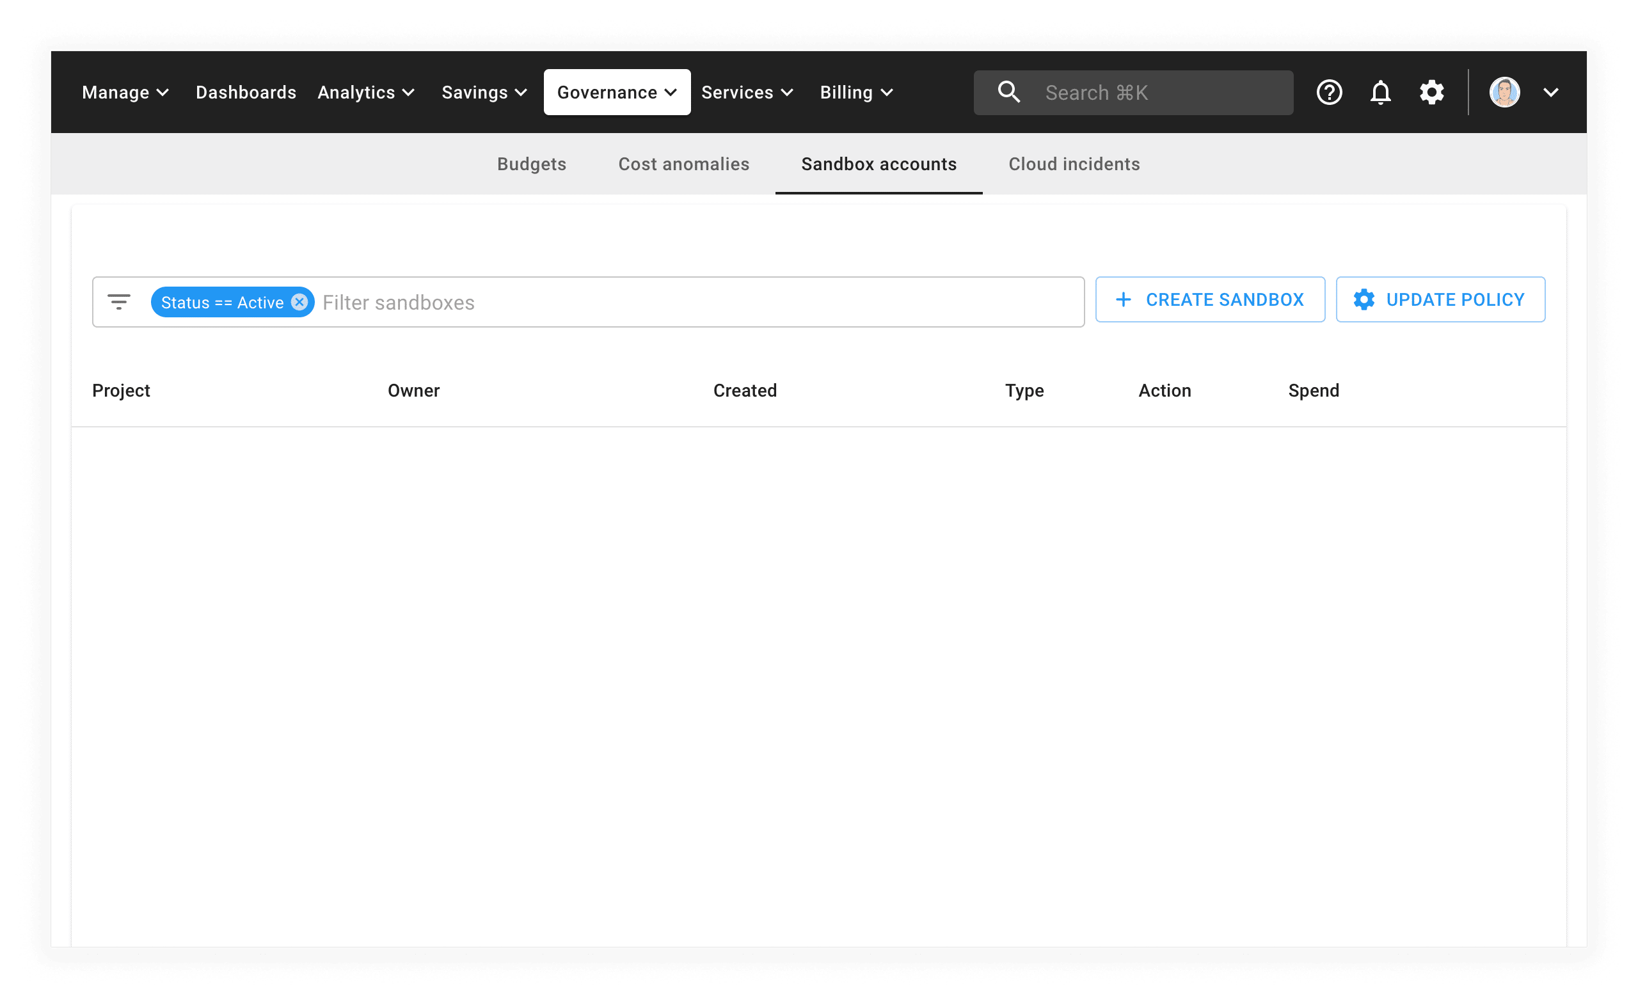
Task: Remove the Status == Active filter chip
Action: (x=300, y=303)
